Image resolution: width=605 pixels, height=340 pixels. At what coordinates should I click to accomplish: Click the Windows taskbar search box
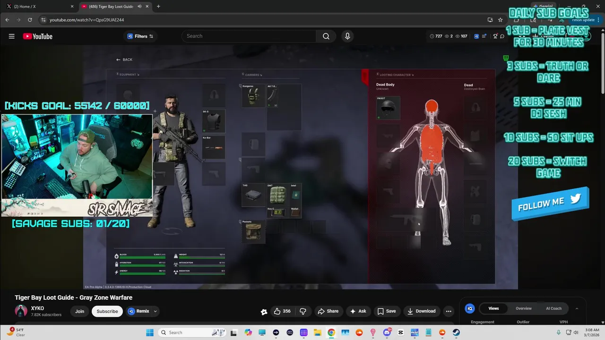pyautogui.click(x=191, y=332)
